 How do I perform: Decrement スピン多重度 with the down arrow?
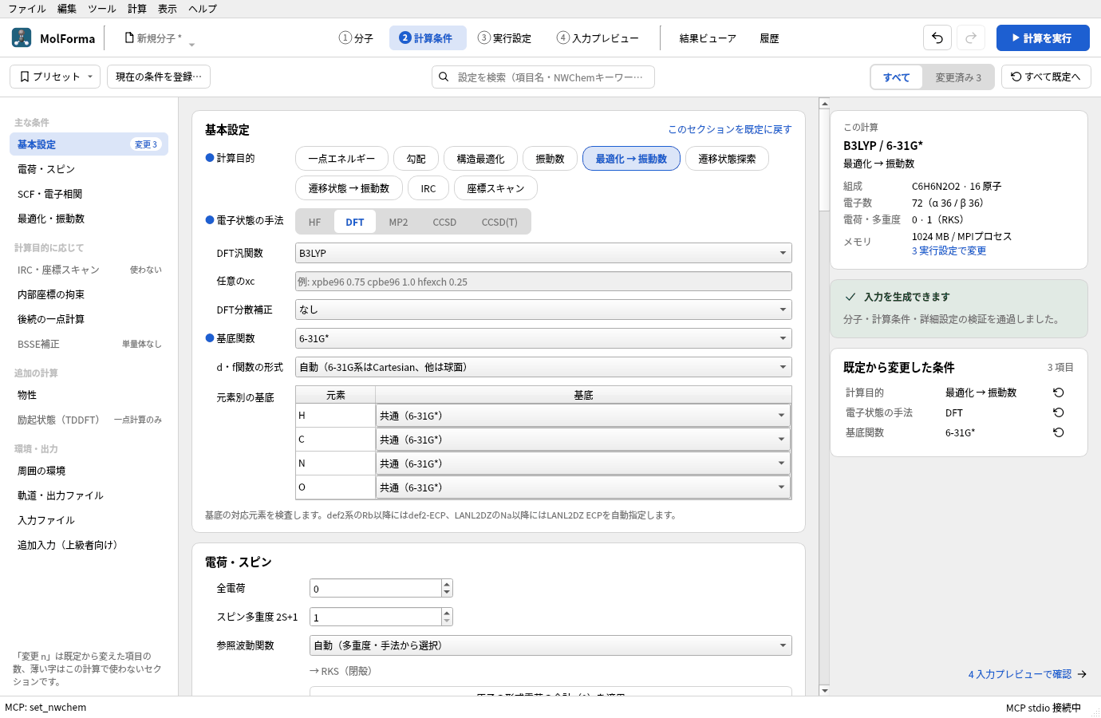tap(447, 621)
